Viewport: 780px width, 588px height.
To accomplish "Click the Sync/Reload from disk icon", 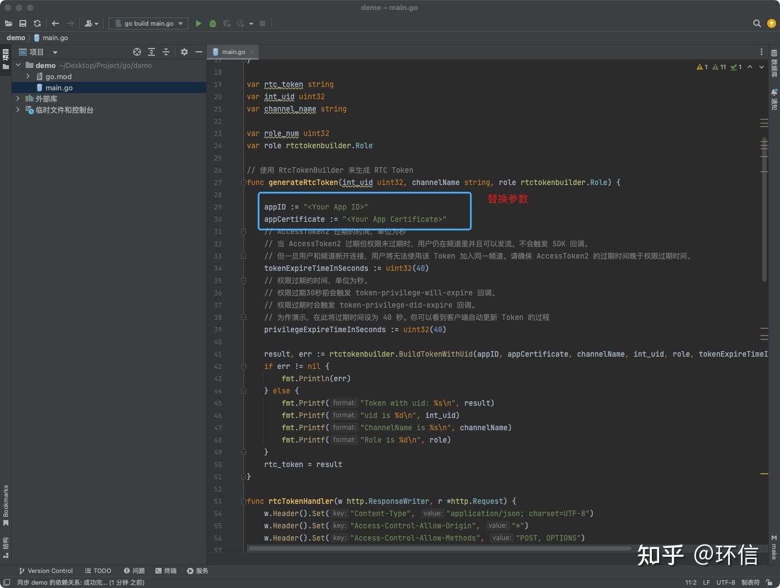I will pyautogui.click(x=37, y=23).
